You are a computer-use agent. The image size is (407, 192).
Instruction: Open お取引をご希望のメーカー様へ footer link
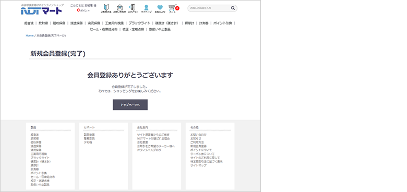pyautogui.click(x=156, y=146)
